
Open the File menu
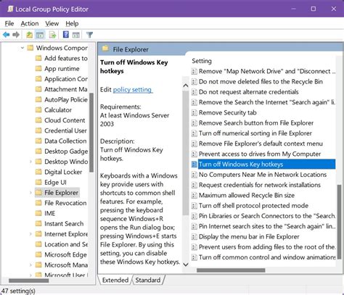click(x=9, y=23)
